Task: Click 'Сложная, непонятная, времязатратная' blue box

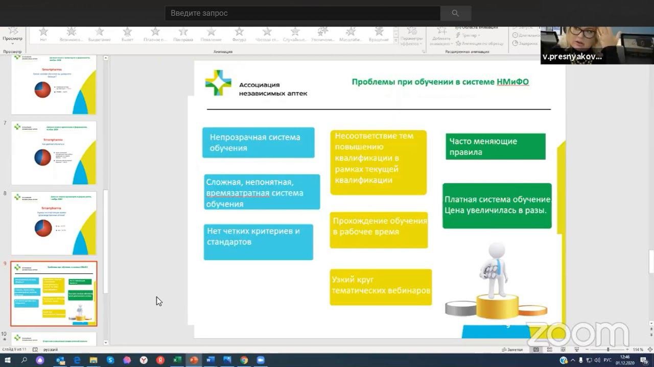Action: [x=262, y=192]
